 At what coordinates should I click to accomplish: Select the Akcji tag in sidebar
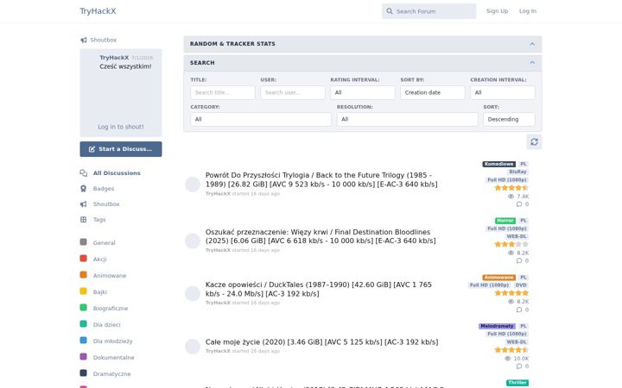(99, 259)
